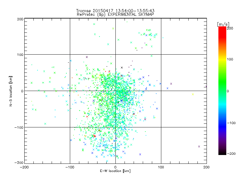Click the colorbar tick label '100'
The height and width of the screenshot is (182, 243).
[230, 59]
